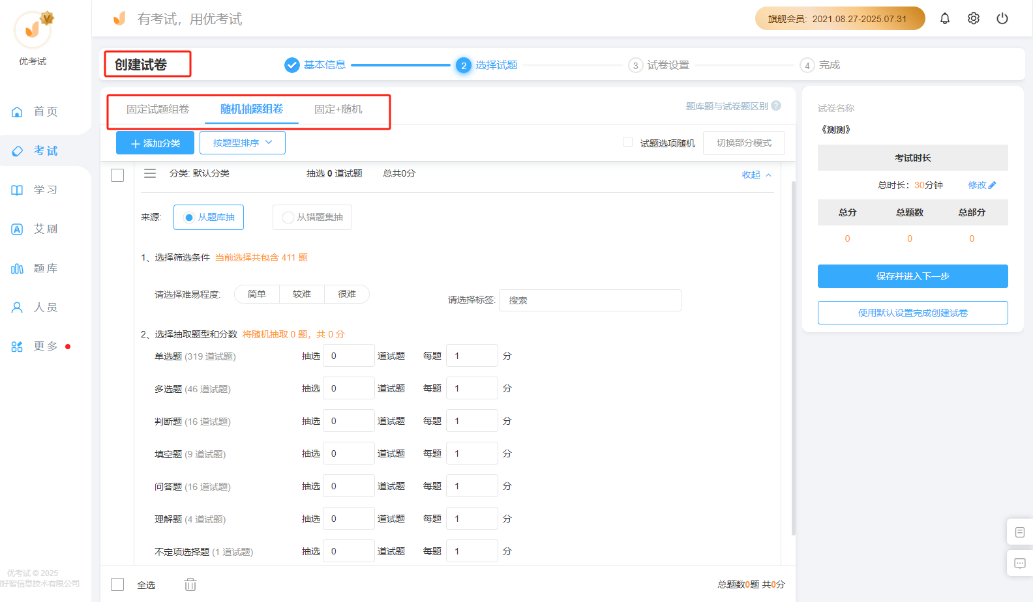The image size is (1033, 602).
Task: Open the 学习 sidebar section
Action: tap(46, 190)
